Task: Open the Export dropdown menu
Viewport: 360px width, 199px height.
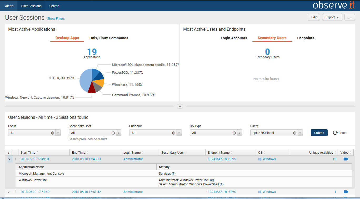Action: [x=332, y=17]
